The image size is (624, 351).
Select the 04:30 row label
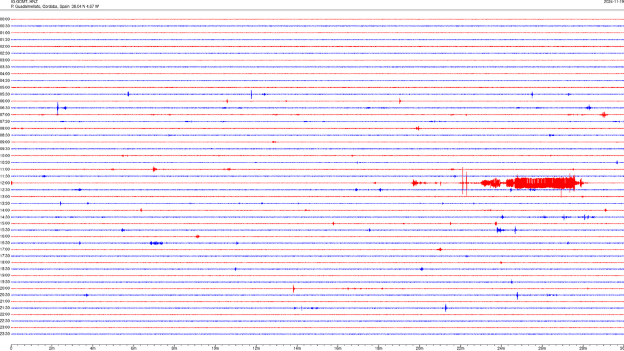pyautogui.click(x=5, y=81)
